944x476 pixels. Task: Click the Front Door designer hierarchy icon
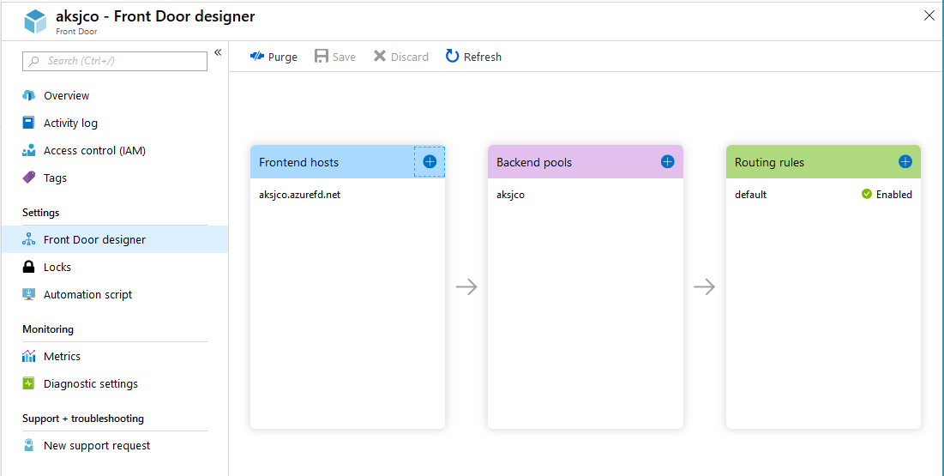click(x=28, y=240)
